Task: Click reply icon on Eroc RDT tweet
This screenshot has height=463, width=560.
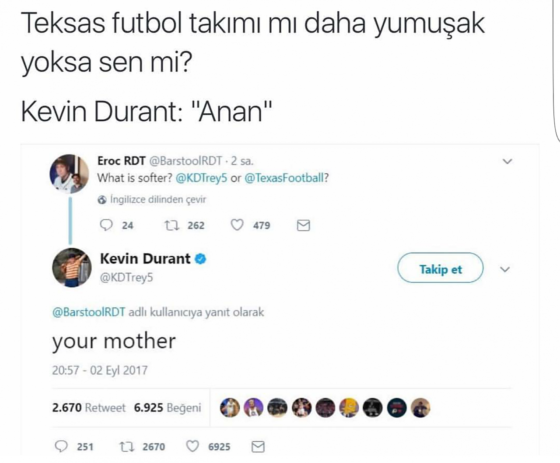Action: pyautogui.click(x=106, y=225)
